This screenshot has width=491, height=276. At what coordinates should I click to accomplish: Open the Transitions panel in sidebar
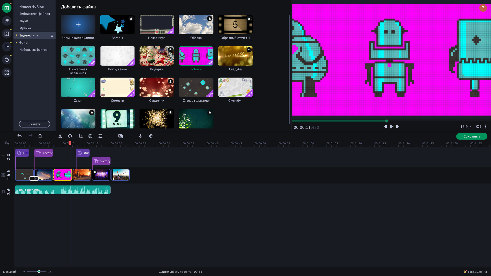coord(7,34)
